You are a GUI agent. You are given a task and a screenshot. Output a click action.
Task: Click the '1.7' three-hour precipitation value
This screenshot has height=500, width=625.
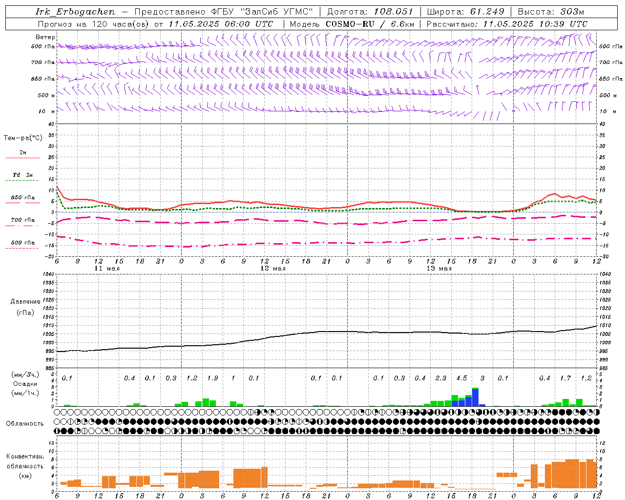click(565, 378)
